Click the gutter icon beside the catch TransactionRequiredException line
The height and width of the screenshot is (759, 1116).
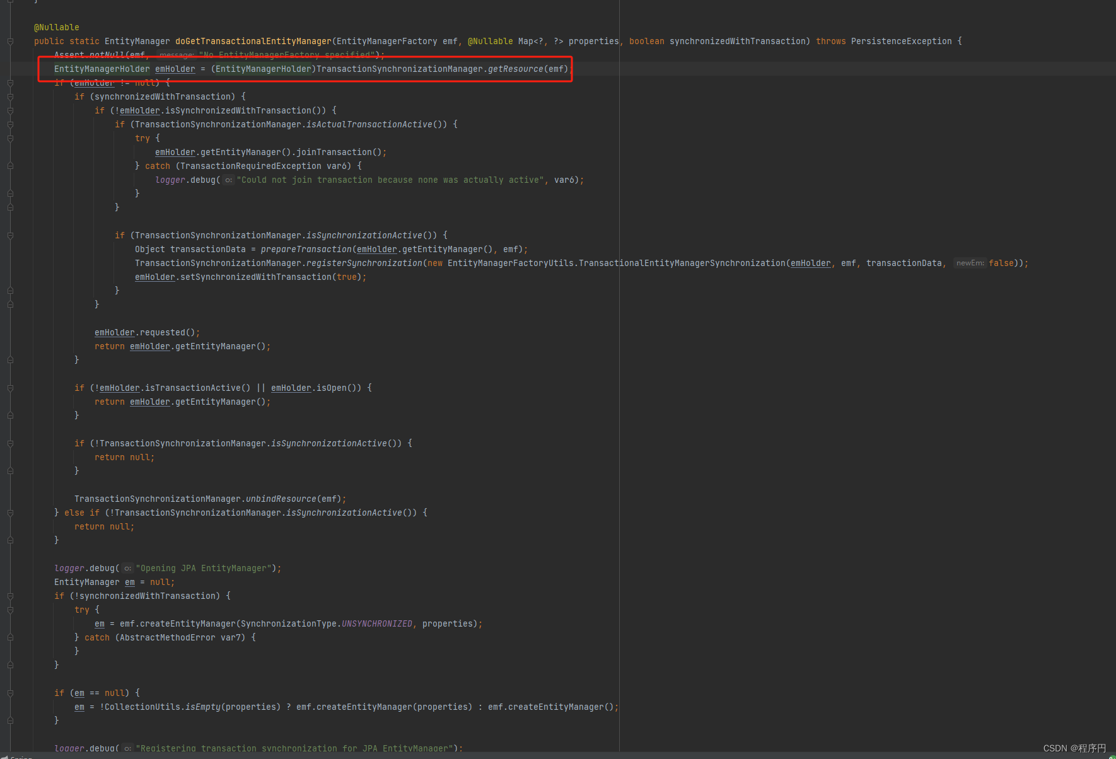[9, 166]
